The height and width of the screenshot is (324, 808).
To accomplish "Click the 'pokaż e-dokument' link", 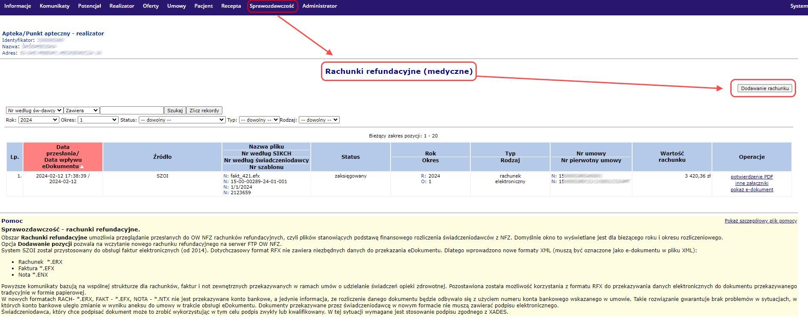I will (752, 190).
